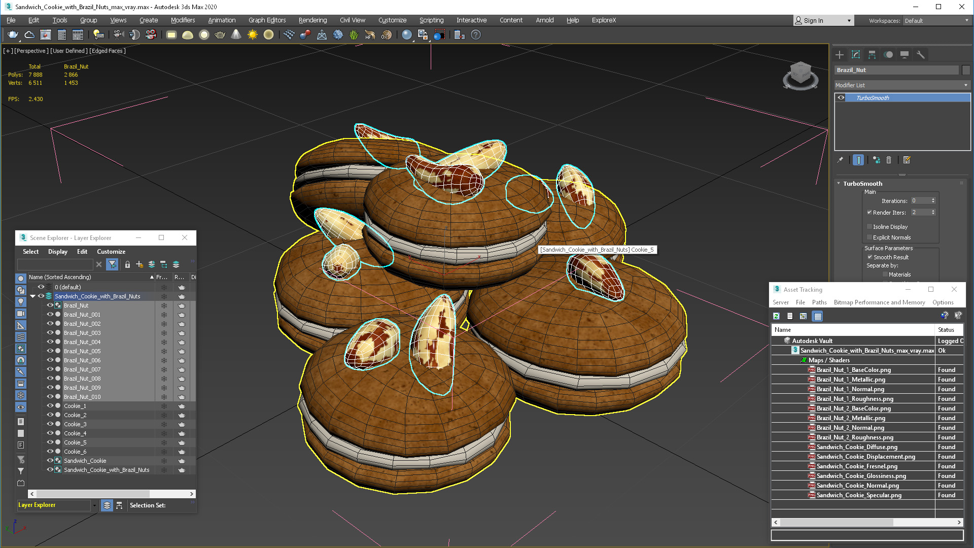
Task: Remove modifier with trash icon
Action: [x=889, y=160]
